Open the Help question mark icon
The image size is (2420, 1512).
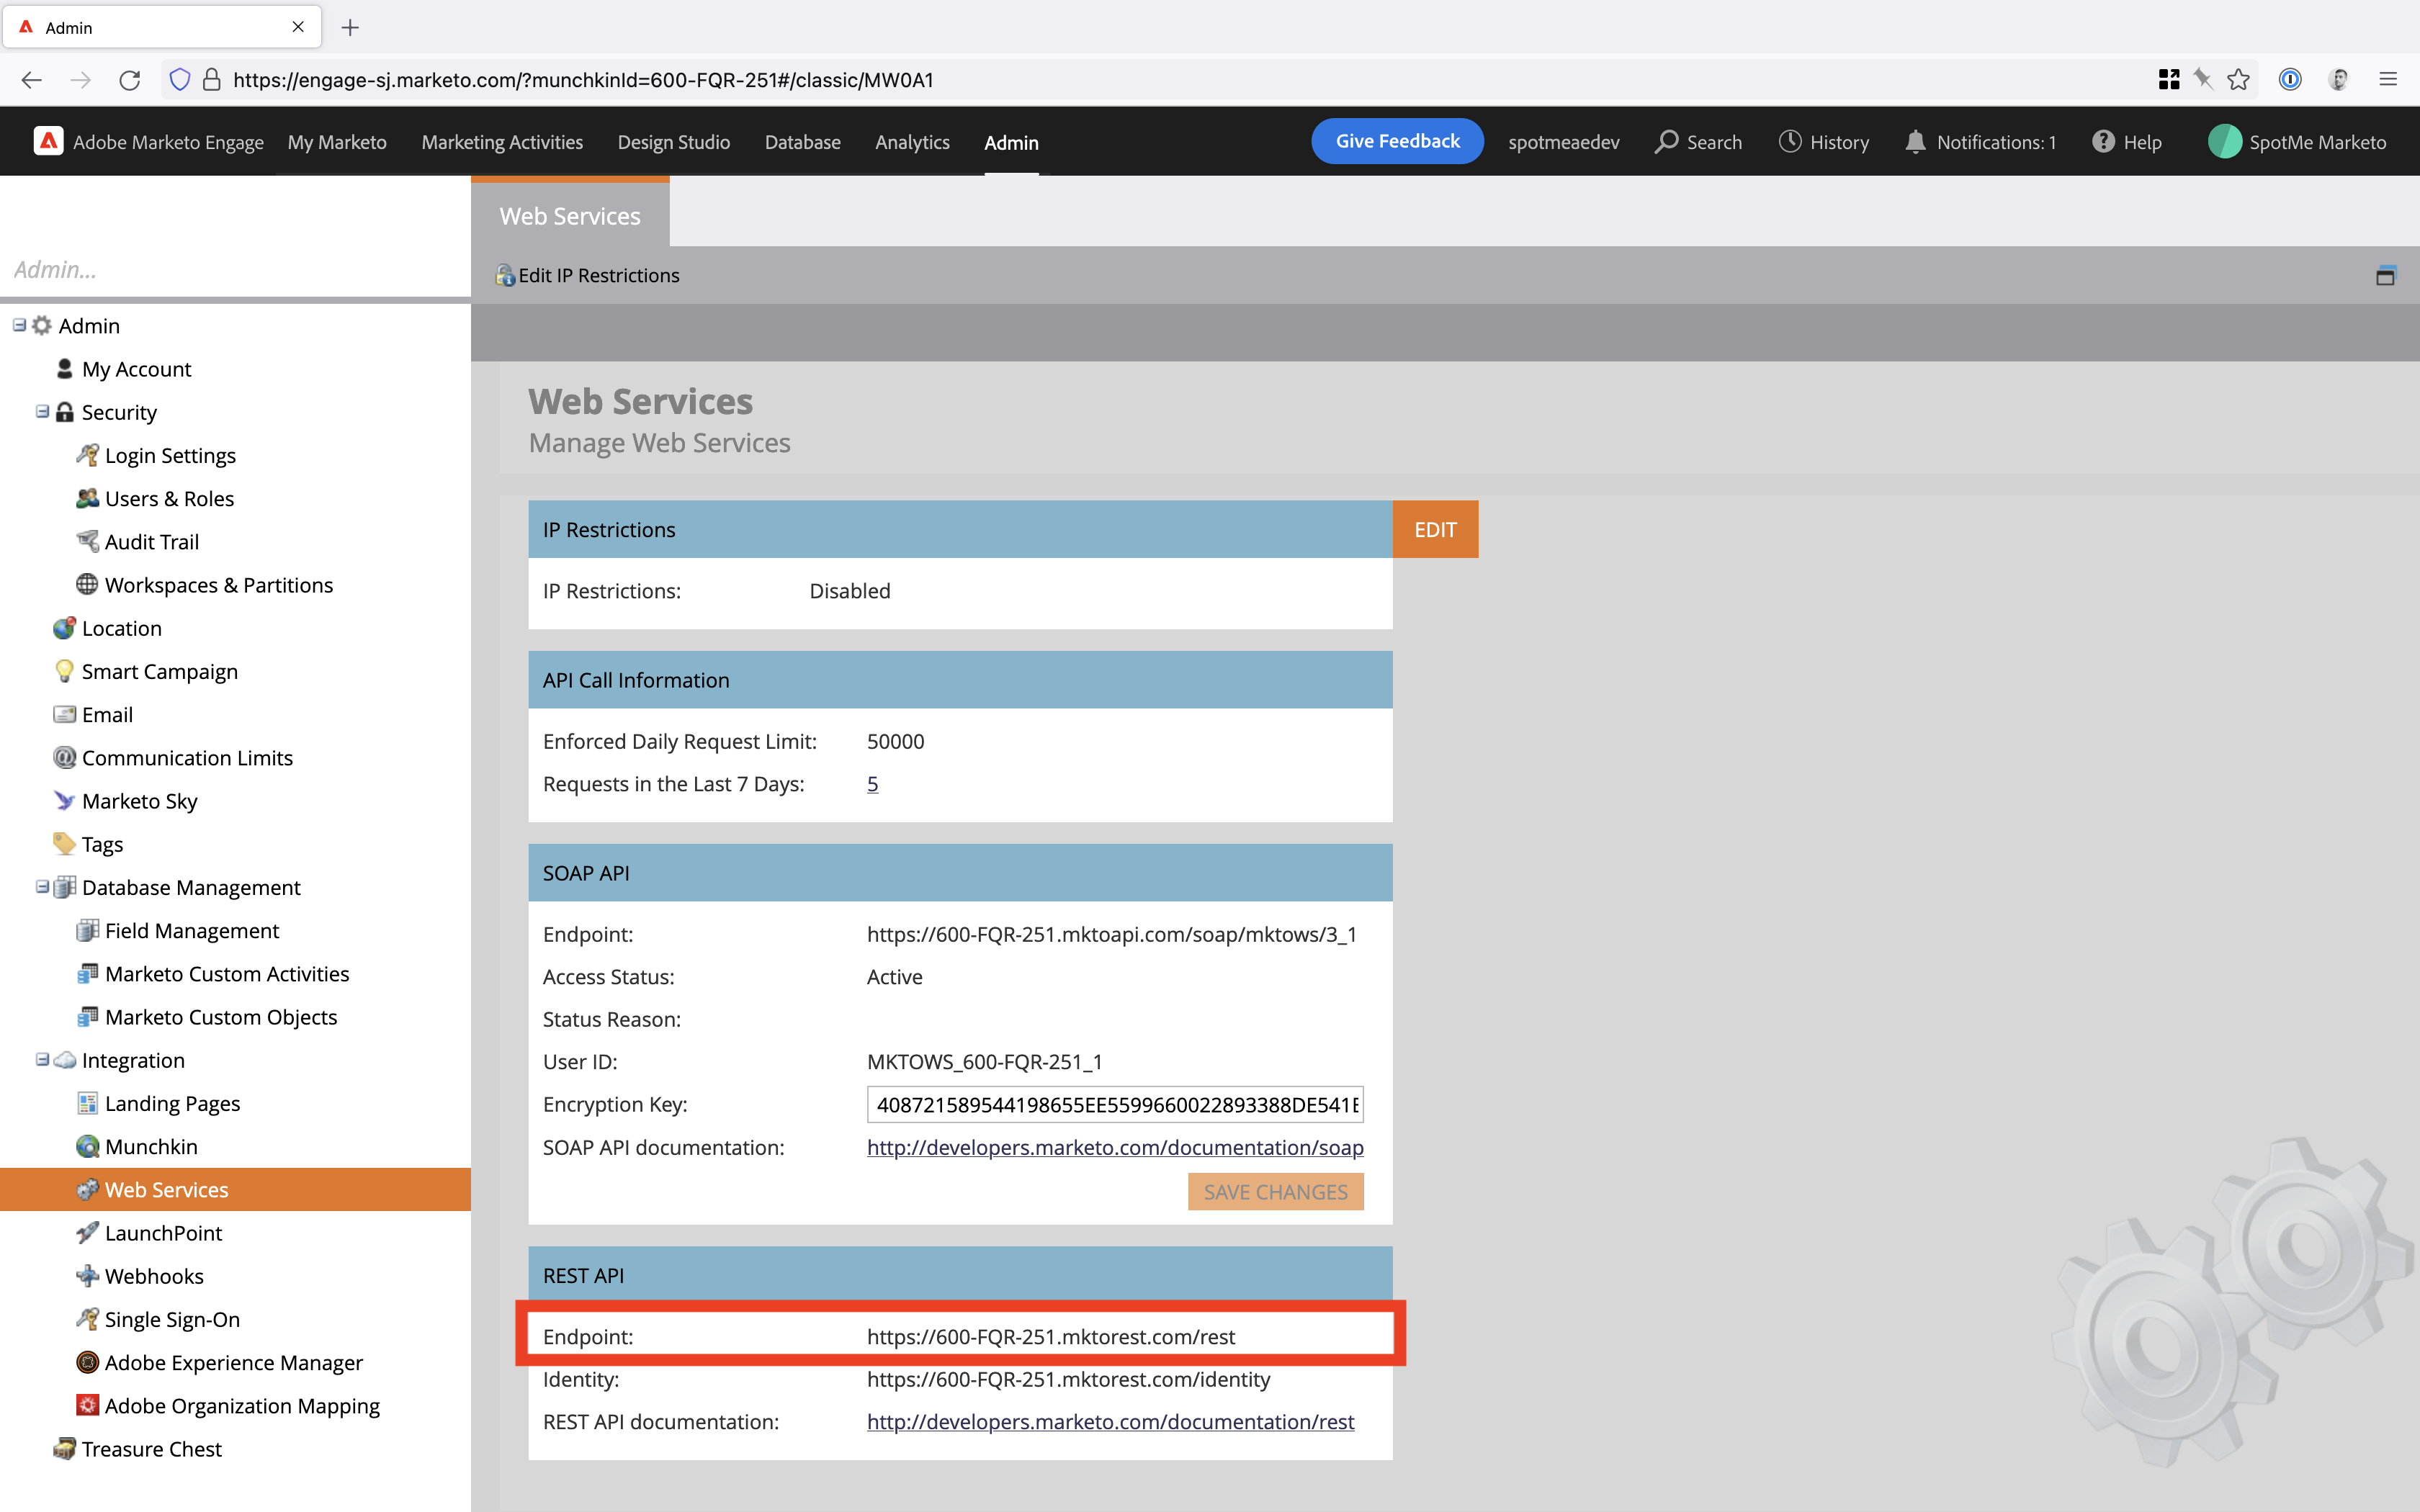point(2103,142)
